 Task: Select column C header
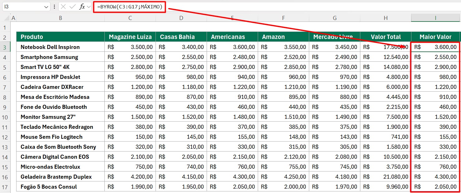pos(130,18)
